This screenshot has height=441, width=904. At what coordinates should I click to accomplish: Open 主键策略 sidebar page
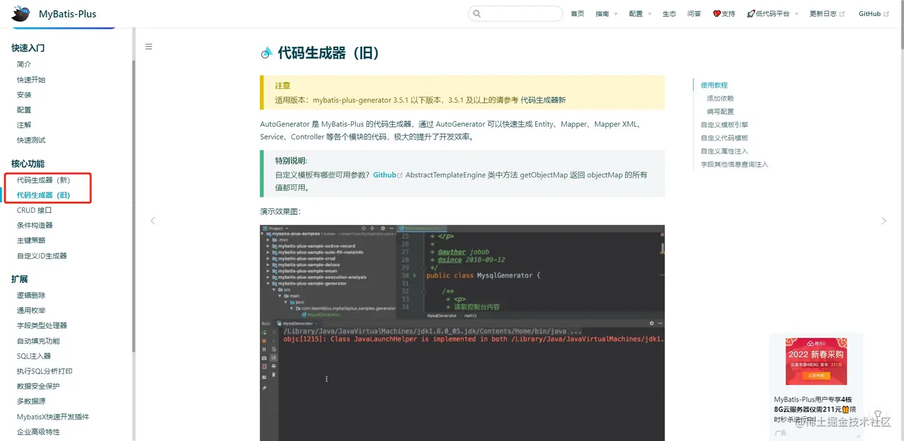click(31, 240)
